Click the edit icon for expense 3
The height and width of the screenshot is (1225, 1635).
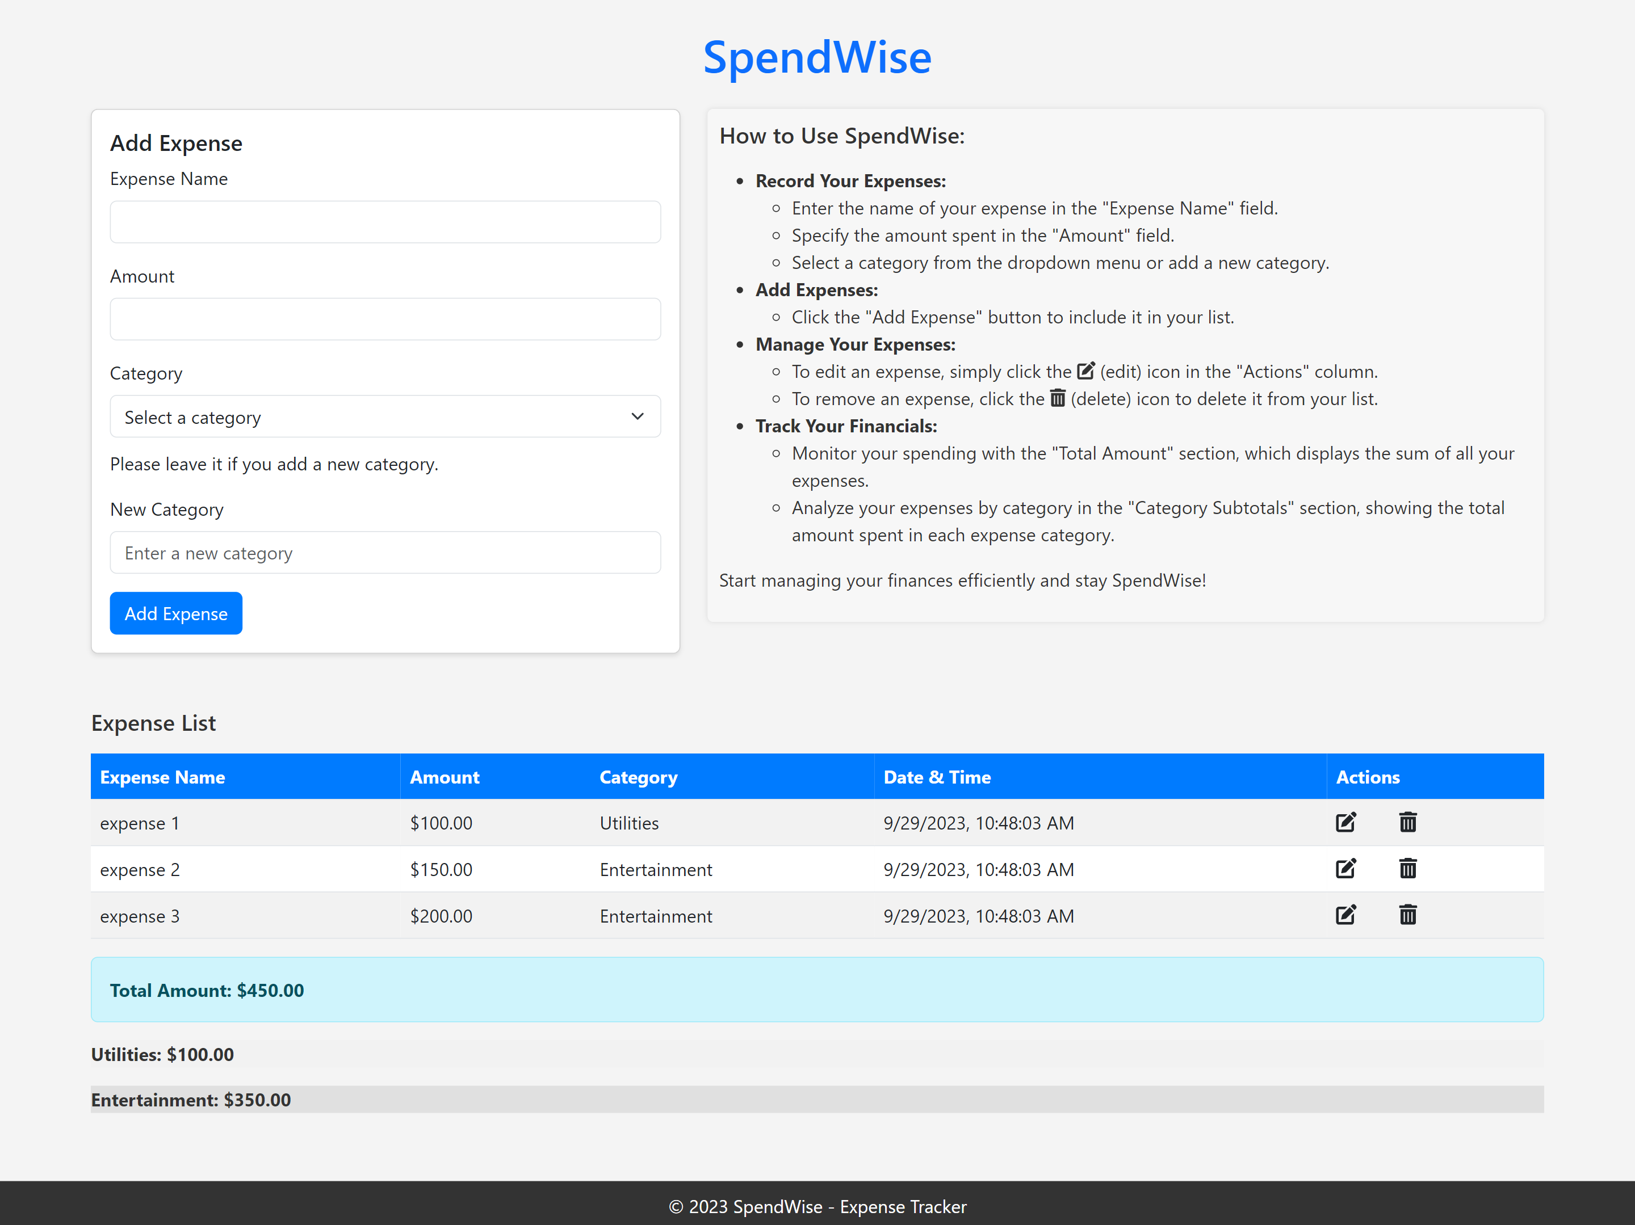[x=1346, y=915]
